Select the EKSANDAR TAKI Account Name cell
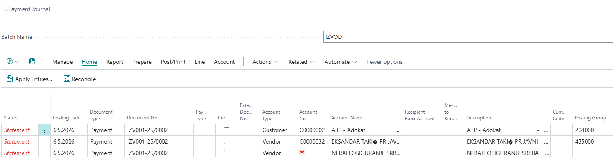The width and height of the screenshot is (613, 157). (x=365, y=141)
